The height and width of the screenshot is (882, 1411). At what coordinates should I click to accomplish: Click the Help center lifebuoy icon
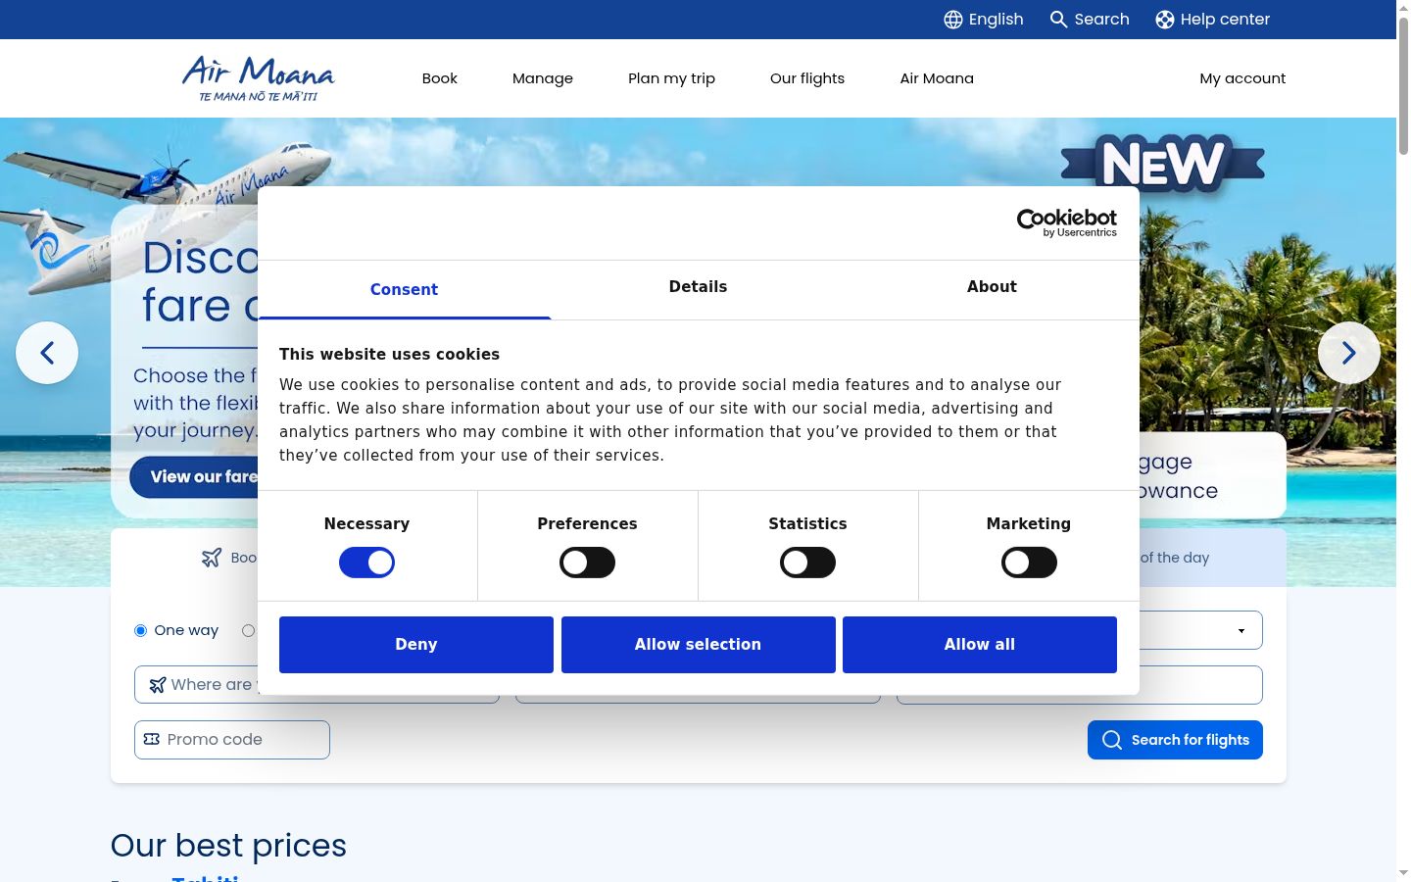click(x=1165, y=20)
